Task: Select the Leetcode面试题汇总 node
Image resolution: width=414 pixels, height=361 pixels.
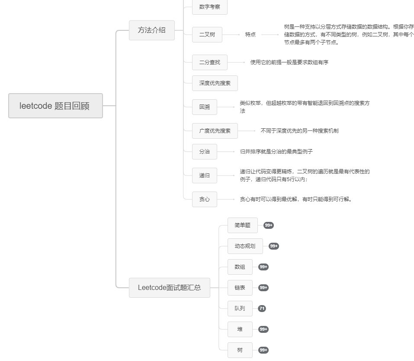Action: (170, 287)
